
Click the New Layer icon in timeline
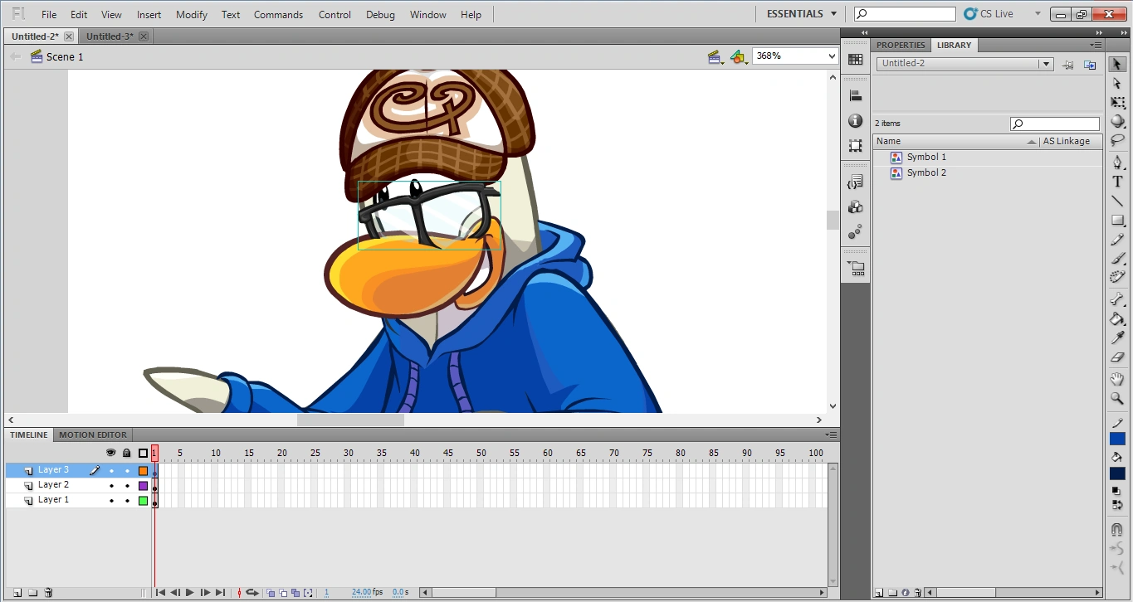click(x=17, y=593)
